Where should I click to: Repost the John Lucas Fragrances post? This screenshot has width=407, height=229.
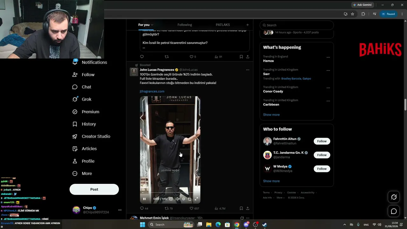167,208
